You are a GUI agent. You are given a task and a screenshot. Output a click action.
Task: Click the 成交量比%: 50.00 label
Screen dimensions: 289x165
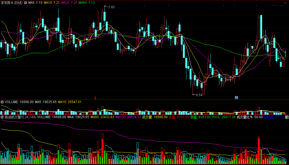(250, 117)
